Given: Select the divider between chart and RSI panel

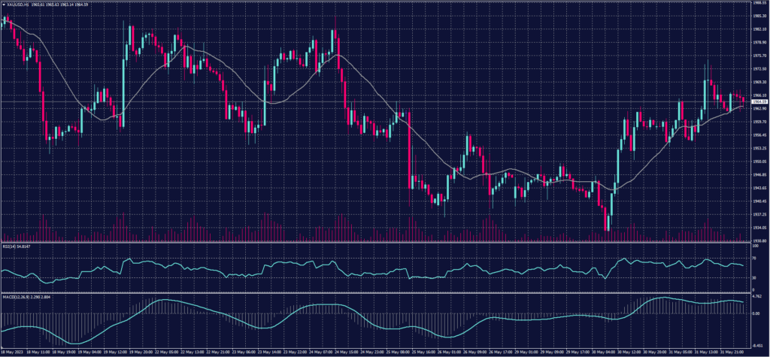Looking at the screenshot, I should 376,242.
